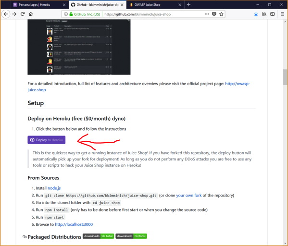Go back with the browser back arrow

pyautogui.click(x=6, y=14)
